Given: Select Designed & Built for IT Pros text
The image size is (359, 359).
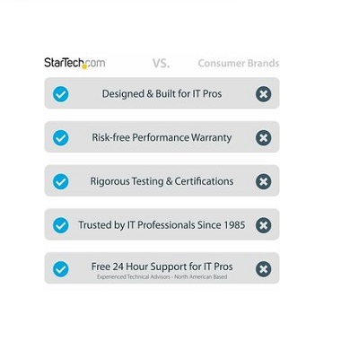Looking at the screenshot, I should tap(162, 94).
